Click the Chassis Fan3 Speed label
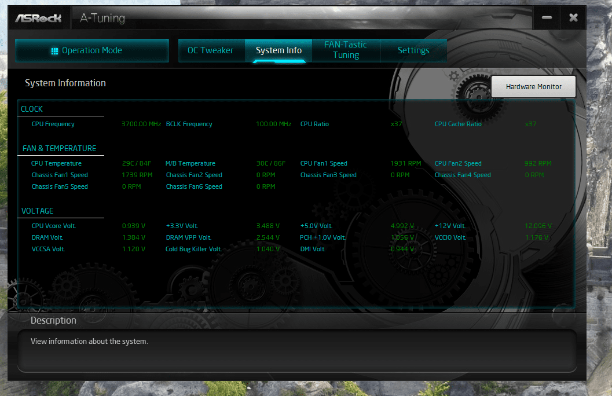This screenshot has height=396, width=612. point(328,175)
